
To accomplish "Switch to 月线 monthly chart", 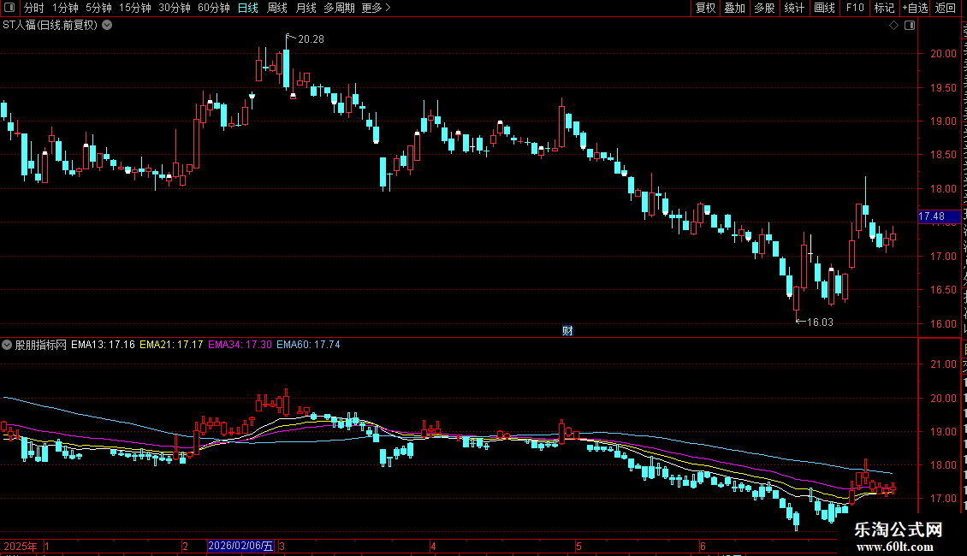I will click(x=306, y=8).
